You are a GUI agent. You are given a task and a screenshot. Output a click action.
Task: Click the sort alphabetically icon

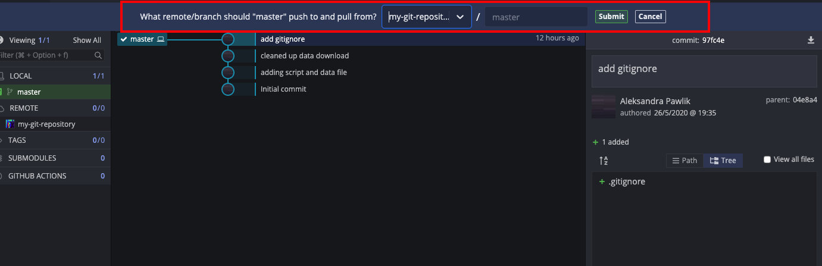(x=604, y=161)
